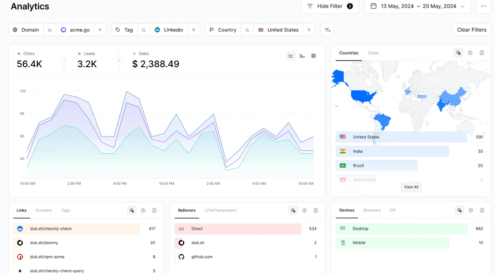Viewport: 495px width, 274px height.
Task: Show sales metric in Devices panel
Action: 482,211
